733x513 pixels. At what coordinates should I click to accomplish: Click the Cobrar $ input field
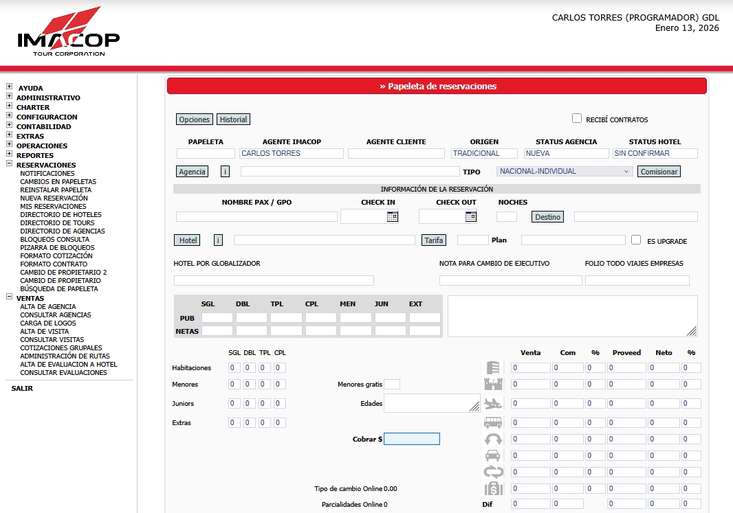[411, 439]
